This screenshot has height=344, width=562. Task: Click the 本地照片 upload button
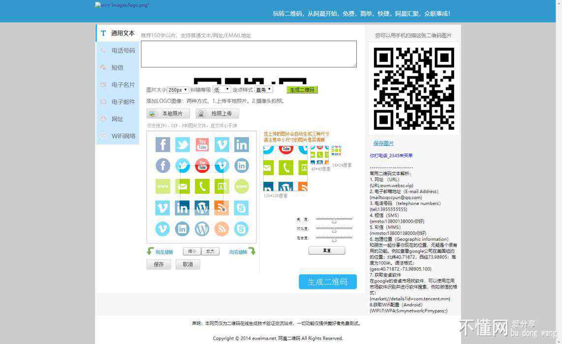coord(168,114)
